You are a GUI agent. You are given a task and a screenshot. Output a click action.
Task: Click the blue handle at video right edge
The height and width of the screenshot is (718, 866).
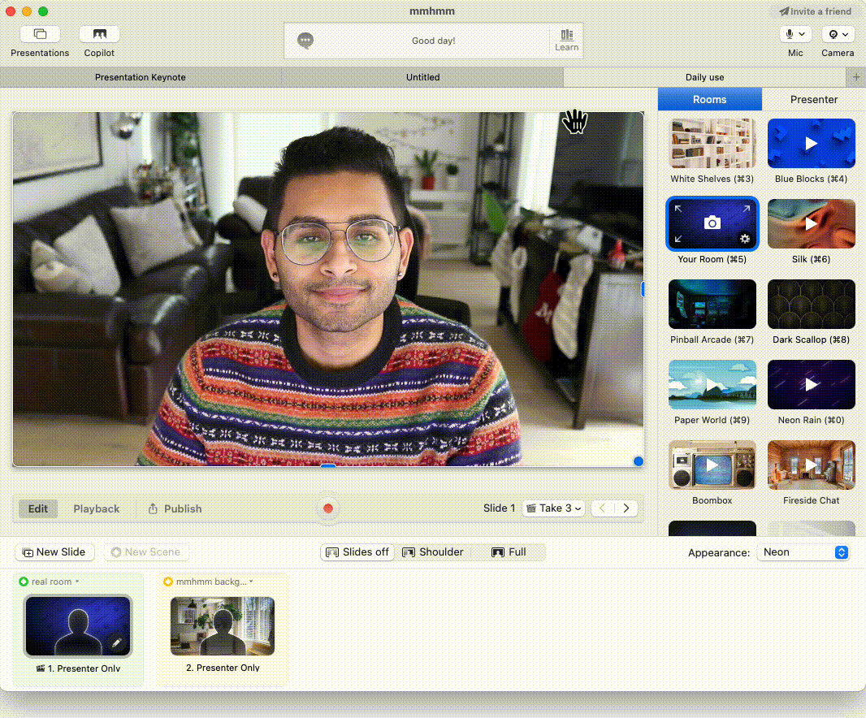pos(643,289)
